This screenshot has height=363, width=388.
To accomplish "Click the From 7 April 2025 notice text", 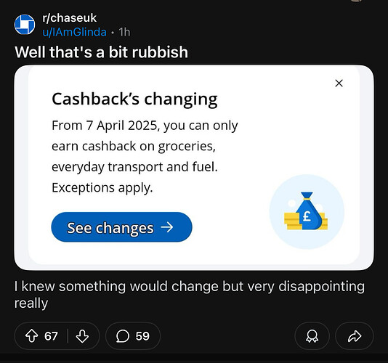I will 145,156.
